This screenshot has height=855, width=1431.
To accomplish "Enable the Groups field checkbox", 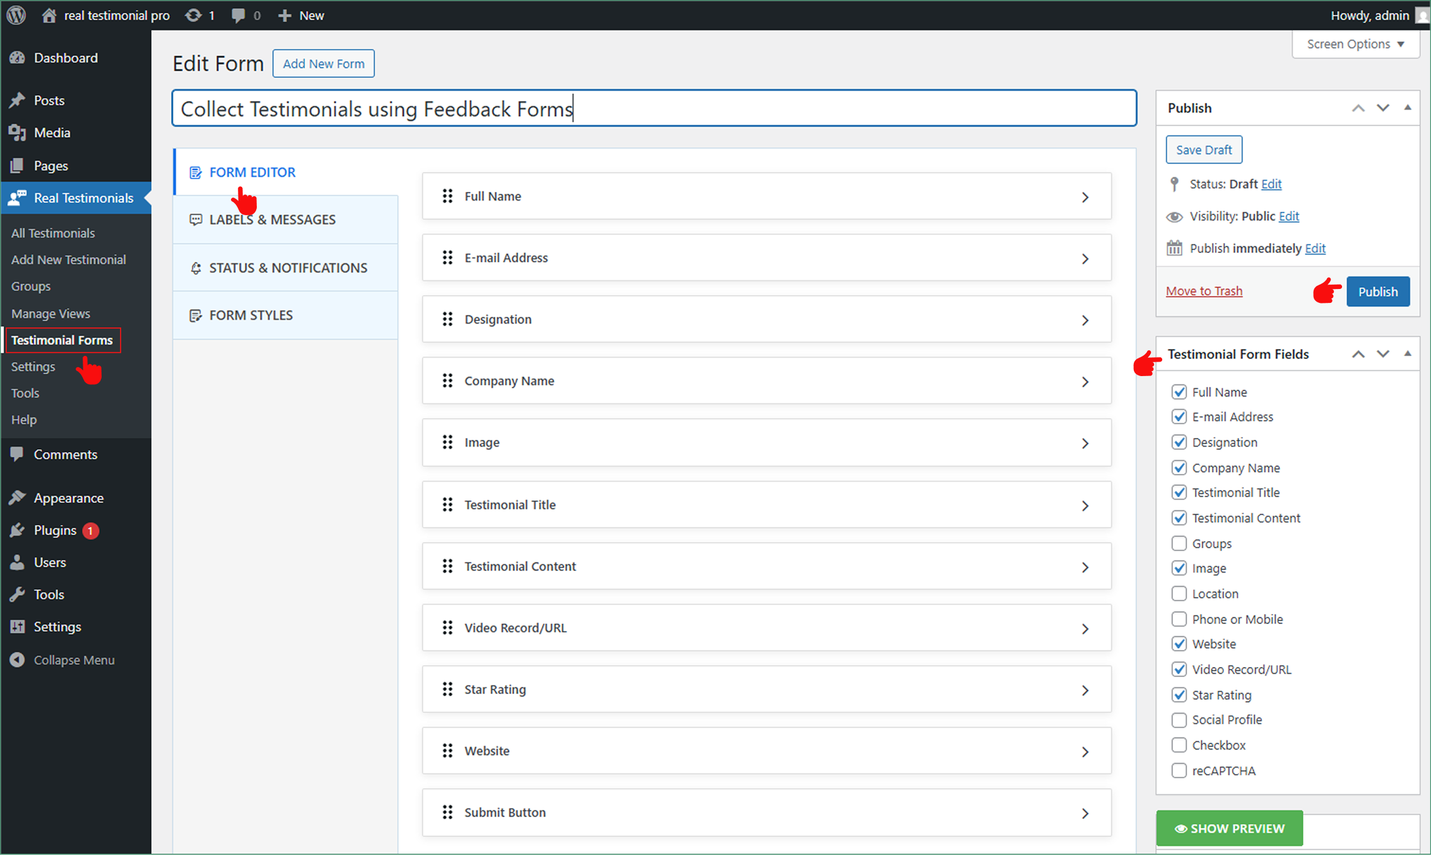I will tap(1179, 543).
